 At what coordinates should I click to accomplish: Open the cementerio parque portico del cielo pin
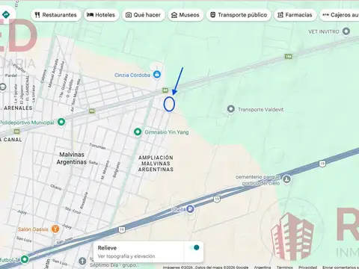(286, 179)
